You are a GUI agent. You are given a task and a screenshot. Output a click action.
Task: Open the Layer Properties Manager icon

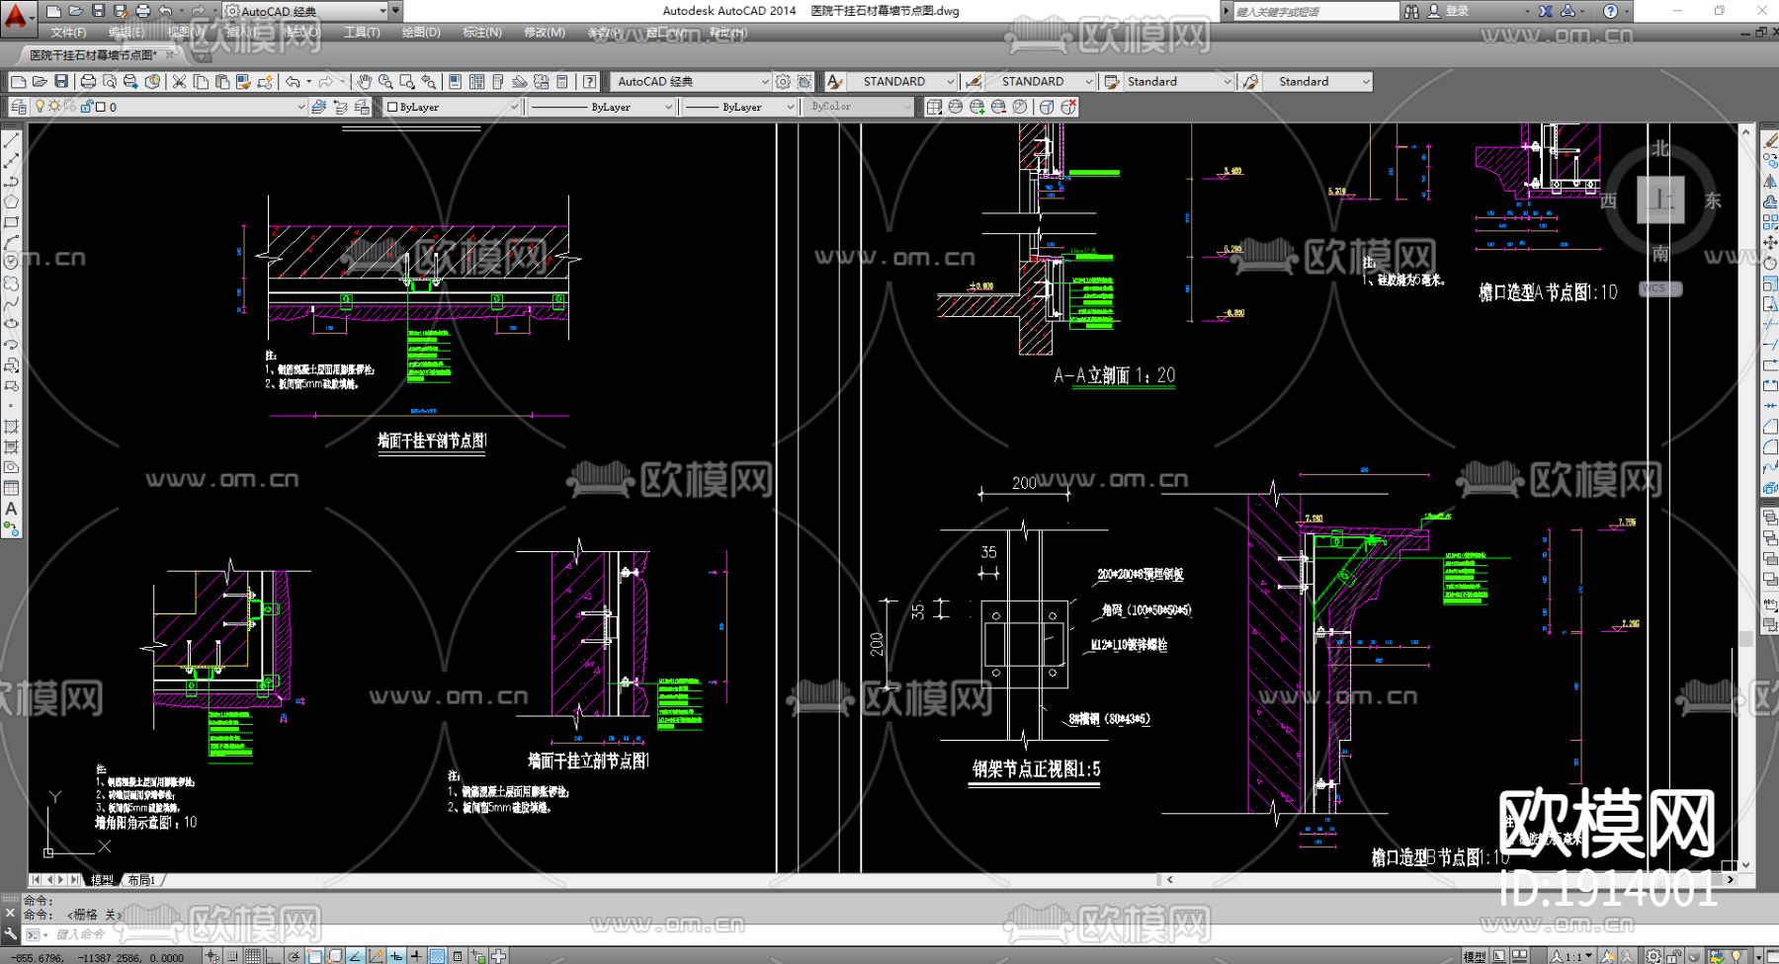pos(19,107)
